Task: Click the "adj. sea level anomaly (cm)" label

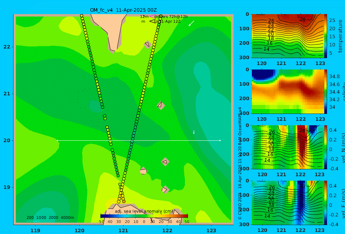Action: click(x=144, y=211)
